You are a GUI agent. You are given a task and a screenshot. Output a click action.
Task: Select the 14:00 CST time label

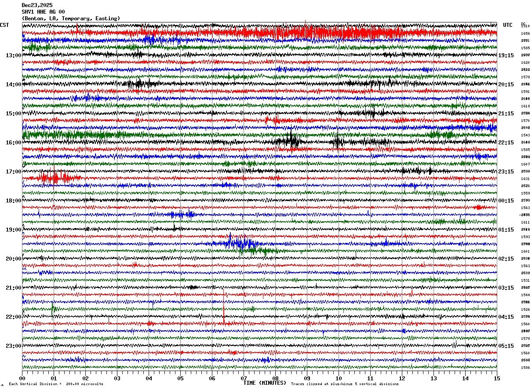[14, 85]
